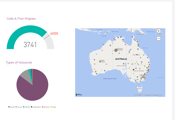The image size is (175, 120).
Task: Zoom in on the map
Action: coord(159,31)
